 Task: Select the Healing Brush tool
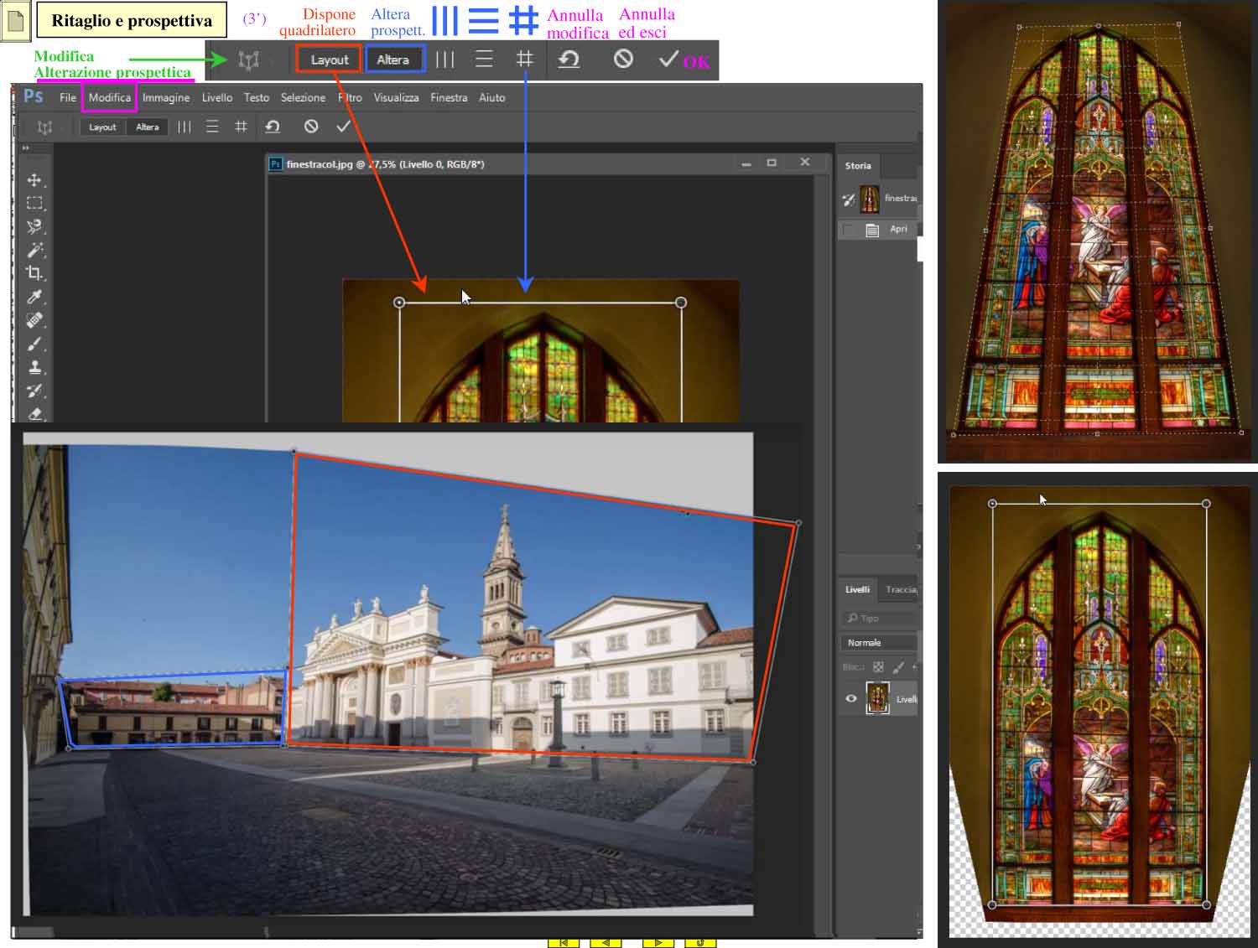(34, 320)
